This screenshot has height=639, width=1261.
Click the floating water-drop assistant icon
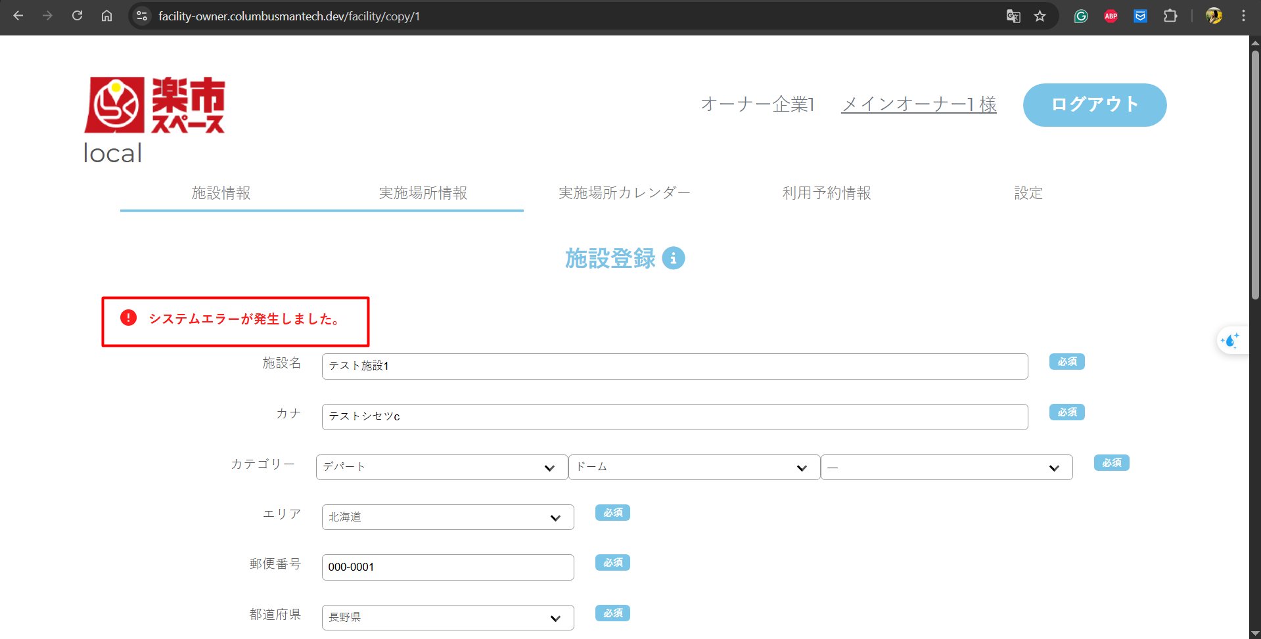pyautogui.click(x=1230, y=340)
